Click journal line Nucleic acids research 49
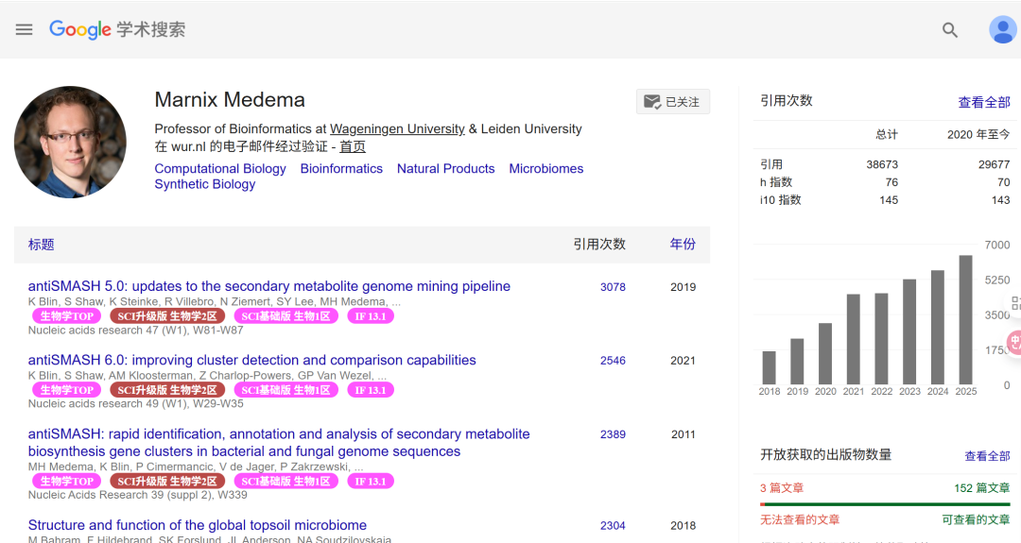The width and height of the screenshot is (1021, 543). tap(135, 403)
